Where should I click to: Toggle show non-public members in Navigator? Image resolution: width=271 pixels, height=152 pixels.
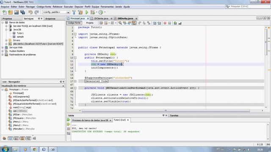22,138
